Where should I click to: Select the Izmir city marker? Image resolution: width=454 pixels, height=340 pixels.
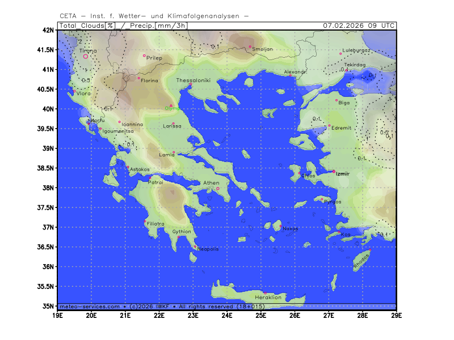coord(334,171)
